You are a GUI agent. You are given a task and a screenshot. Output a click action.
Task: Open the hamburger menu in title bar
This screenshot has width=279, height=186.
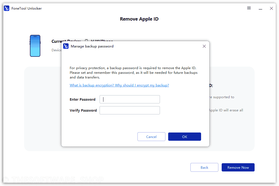click(x=249, y=8)
